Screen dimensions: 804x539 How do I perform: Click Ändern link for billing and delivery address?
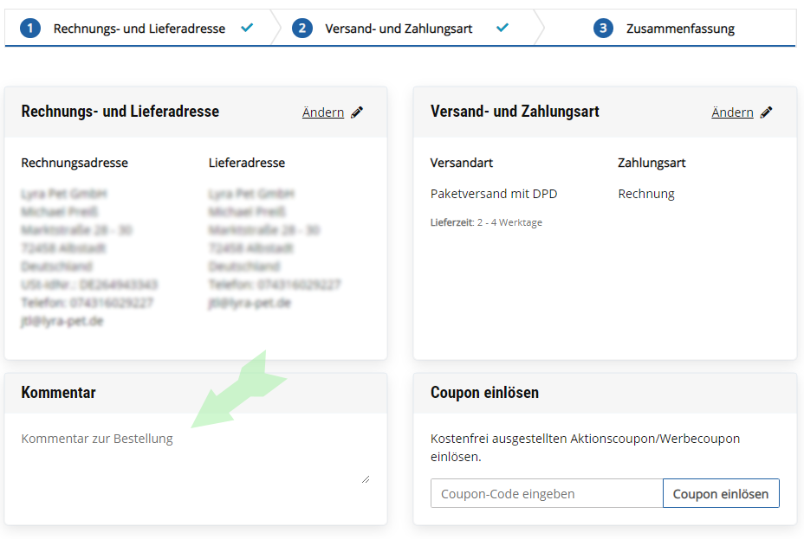323,112
